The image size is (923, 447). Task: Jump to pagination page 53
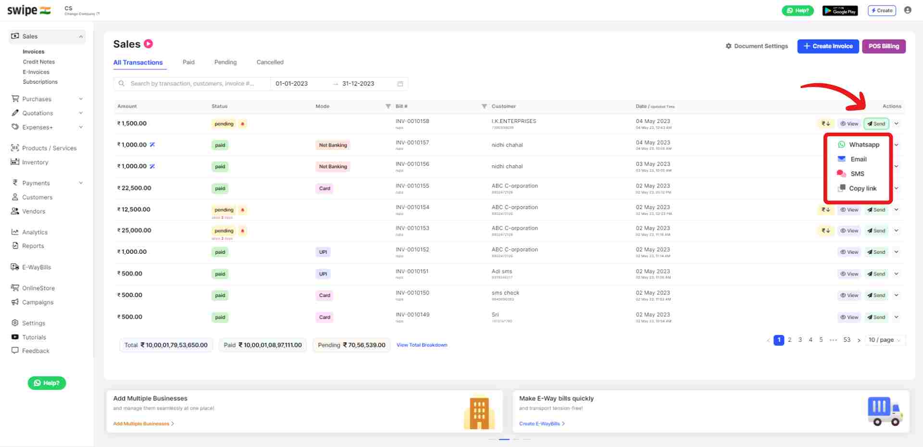(x=847, y=340)
